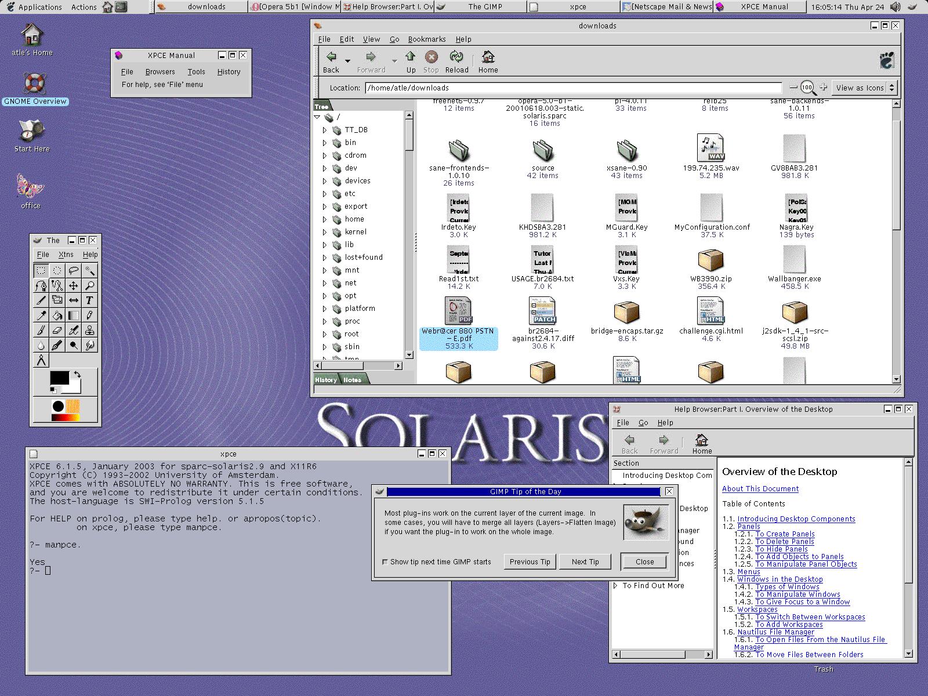This screenshot has height=696, width=928.
Task: Swap foreground and background colors arrow
Action: tap(78, 375)
